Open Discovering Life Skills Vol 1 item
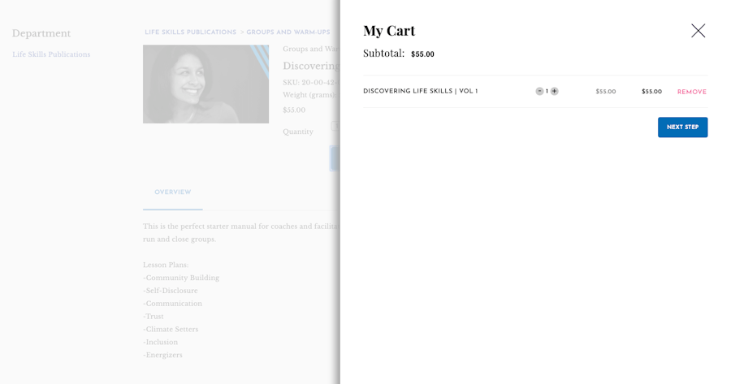Viewport: 731px width, 384px height. click(421, 92)
